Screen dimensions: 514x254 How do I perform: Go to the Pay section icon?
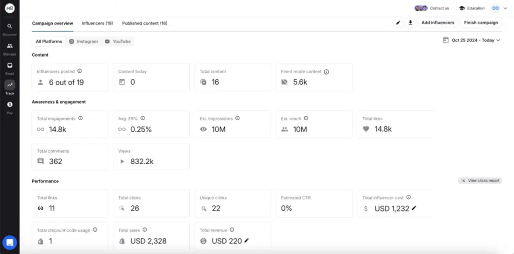(10, 105)
